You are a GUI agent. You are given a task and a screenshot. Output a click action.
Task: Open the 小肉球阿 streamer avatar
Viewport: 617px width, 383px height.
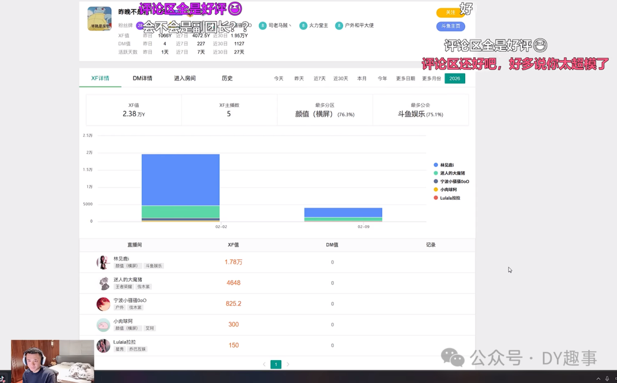pyautogui.click(x=103, y=325)
